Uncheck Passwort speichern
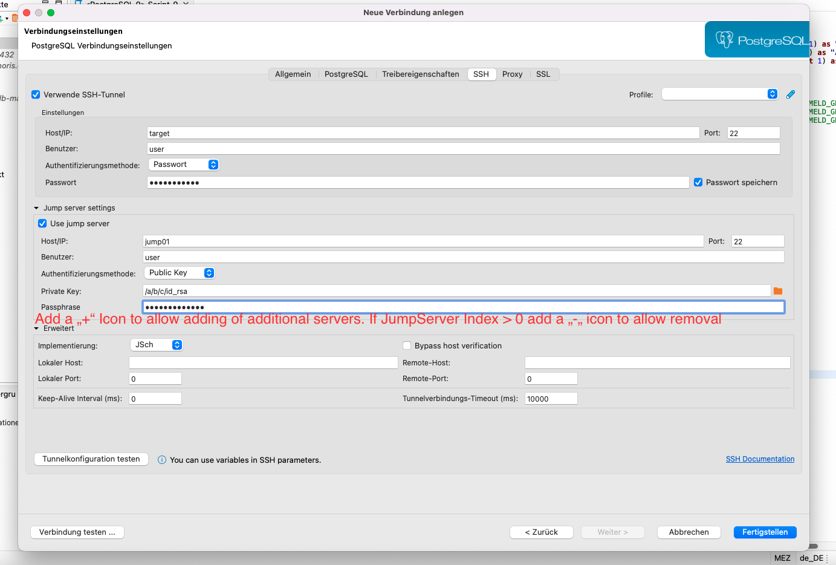 point(699,182)
